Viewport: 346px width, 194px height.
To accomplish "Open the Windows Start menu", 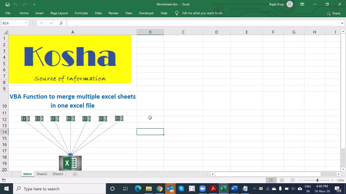I will click(6, 189).
